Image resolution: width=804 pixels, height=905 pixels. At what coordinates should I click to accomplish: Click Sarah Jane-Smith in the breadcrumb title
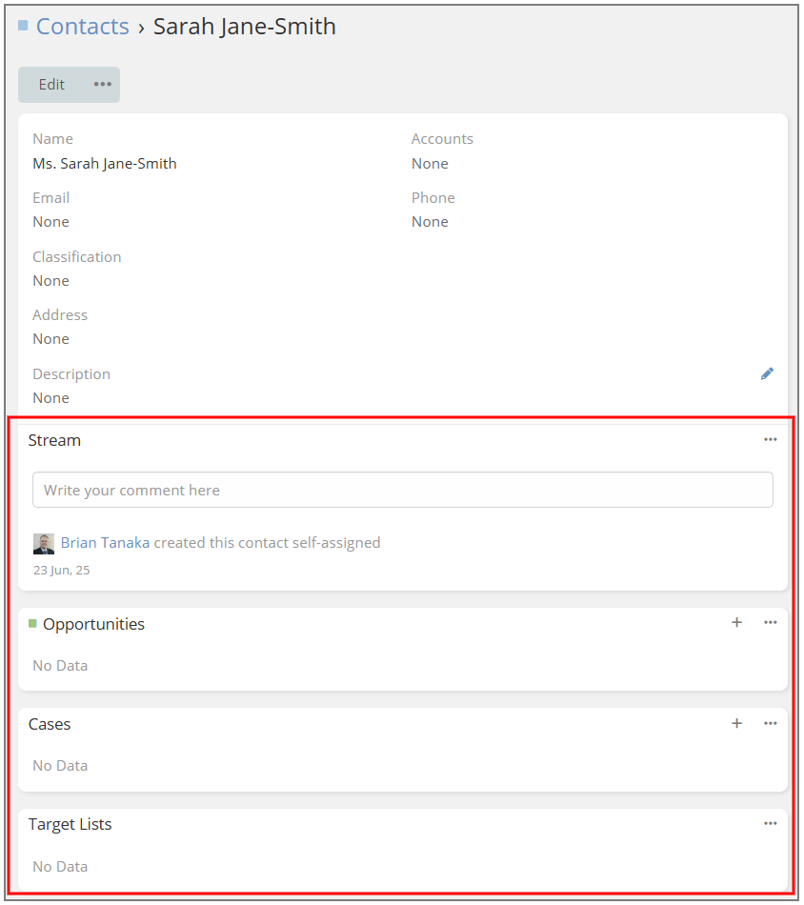click(x=244, y=27)
